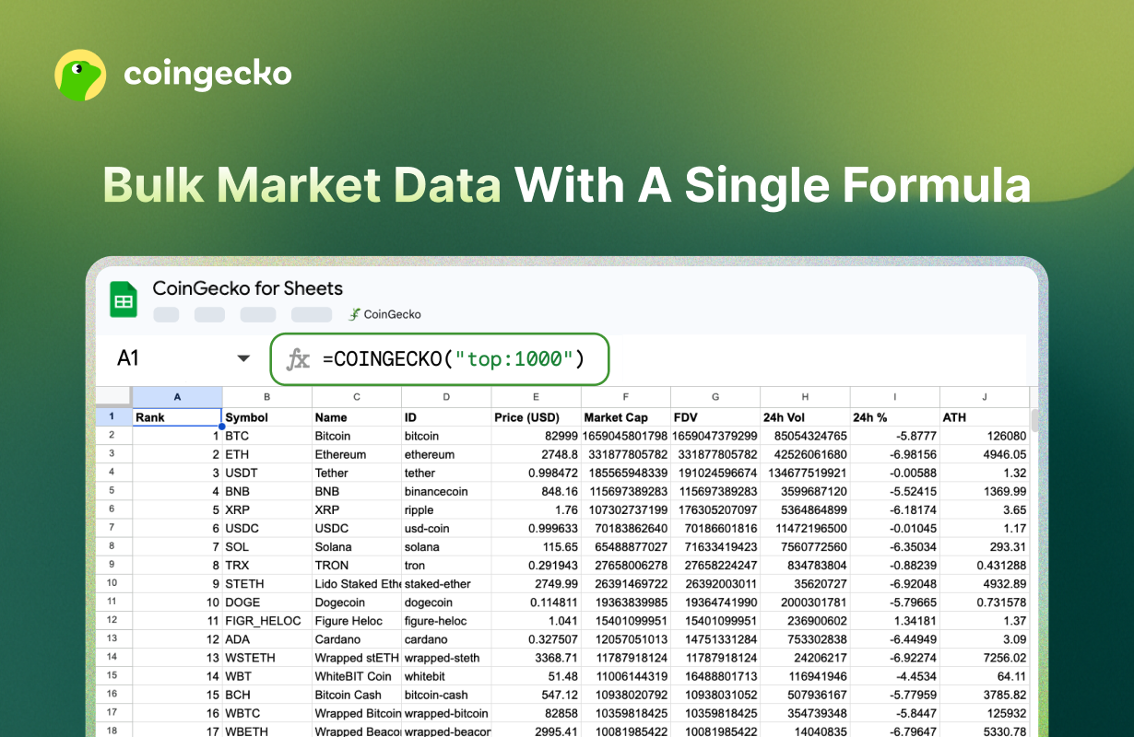Select the Ethereum 24h % cell -6.98156

(x=894, y=454)
